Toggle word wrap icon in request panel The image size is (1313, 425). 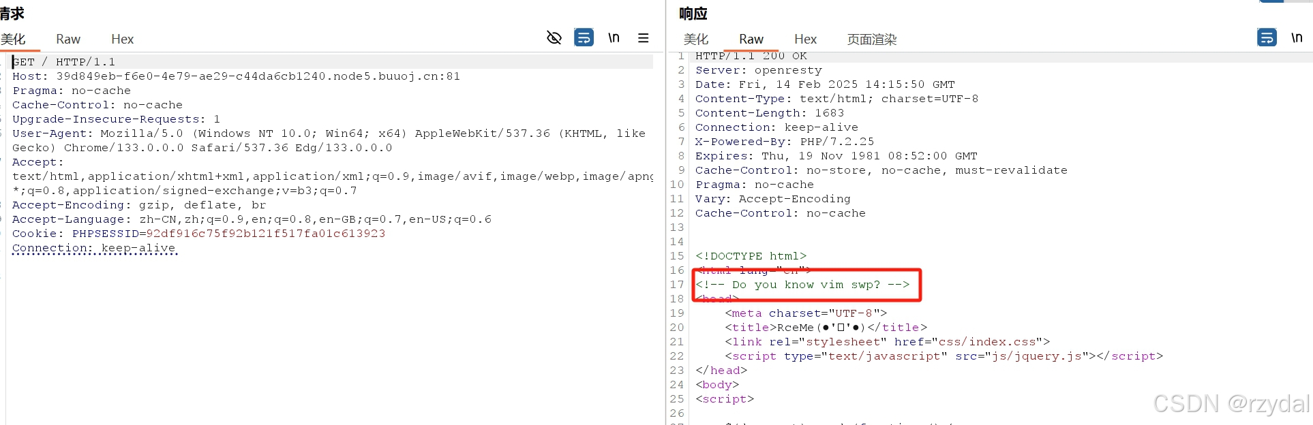click(x=584, y=37)
